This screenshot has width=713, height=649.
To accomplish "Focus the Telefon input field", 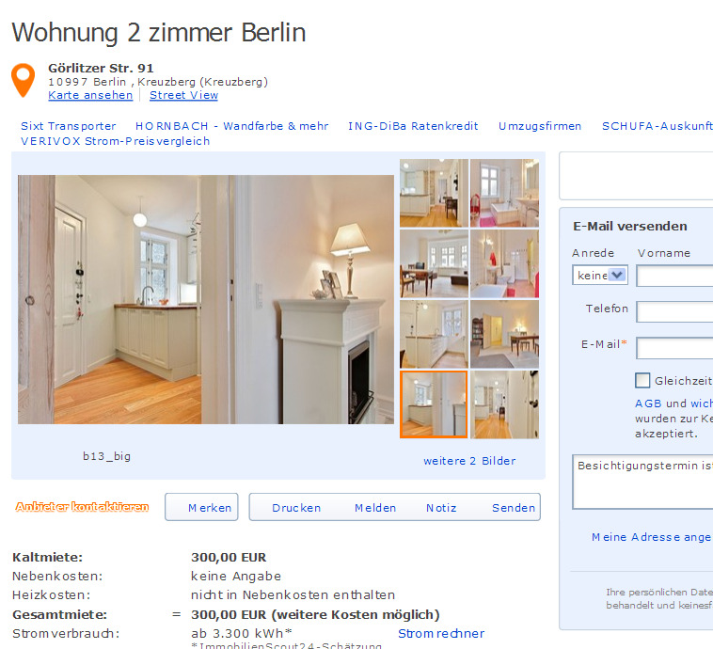I will coord(674,312).
